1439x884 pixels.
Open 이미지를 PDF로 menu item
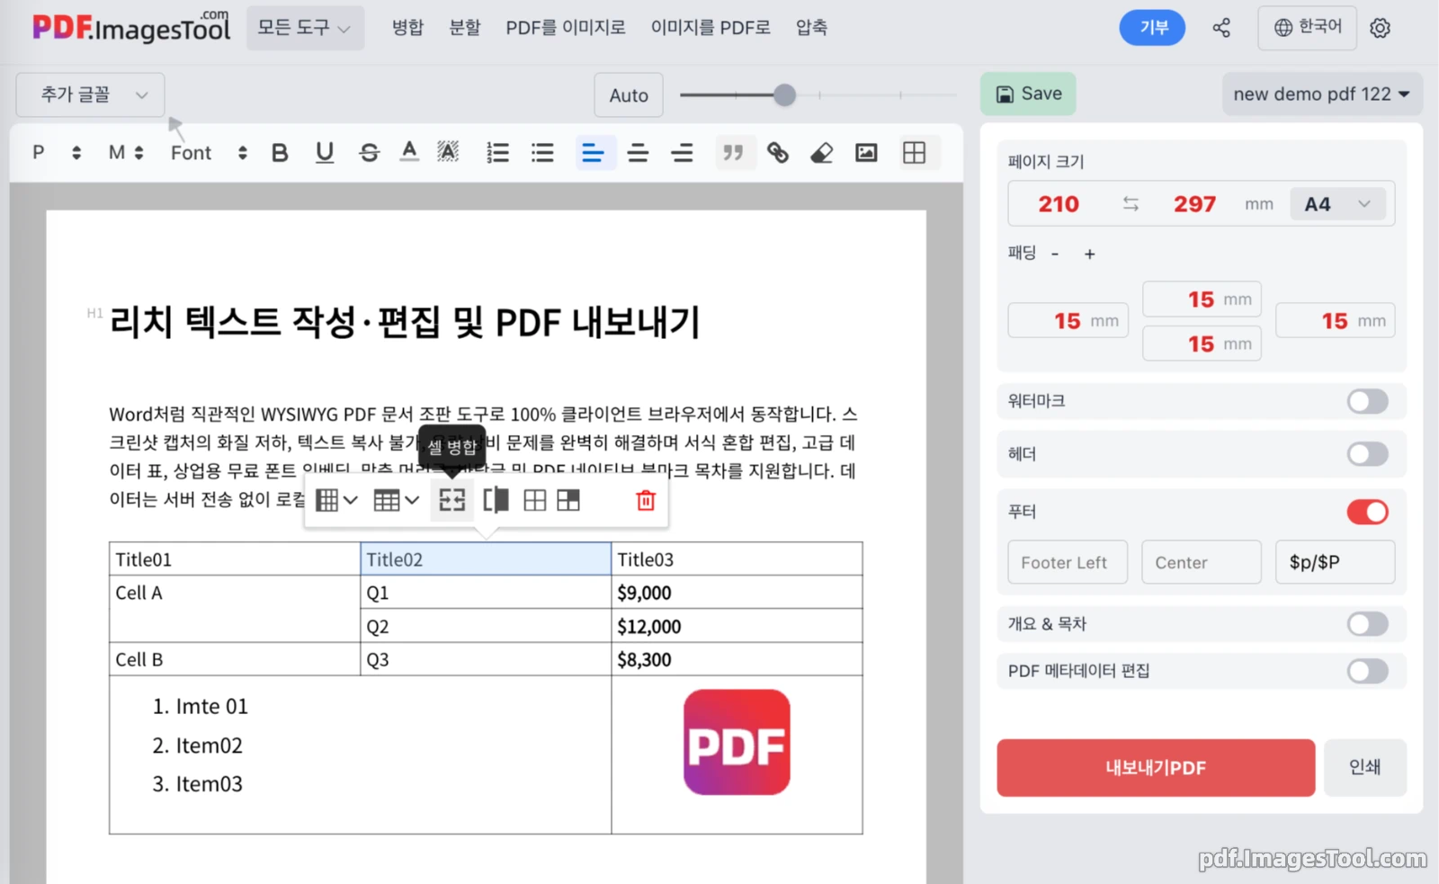(711, 28)
